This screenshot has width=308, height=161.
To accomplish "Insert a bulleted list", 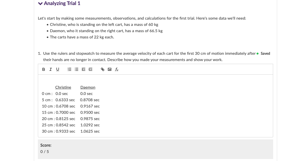I will tap(76, 69).
